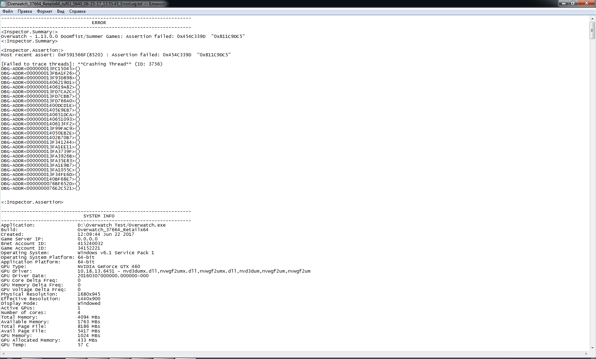596x359 pixels.
Task: Click the vertical scrollbar up arrow
Action: point(592,18)
